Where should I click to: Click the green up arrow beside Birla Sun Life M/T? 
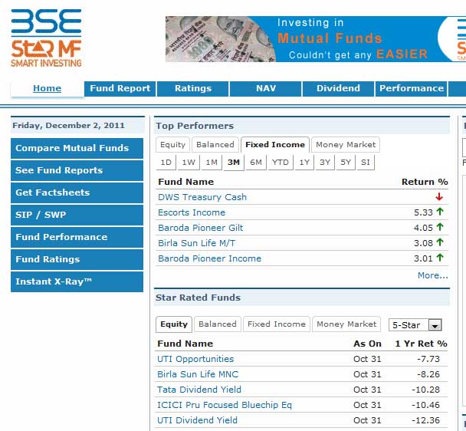tap(440, 242)
